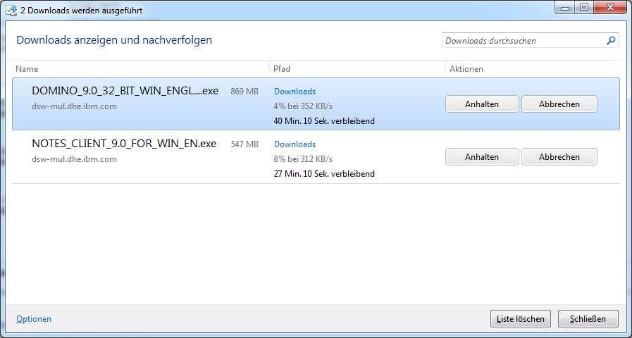The height and width of the screenshot is (338, 632).
Task: Click the magnifier icon in the search box
Action: pos(611,41)
